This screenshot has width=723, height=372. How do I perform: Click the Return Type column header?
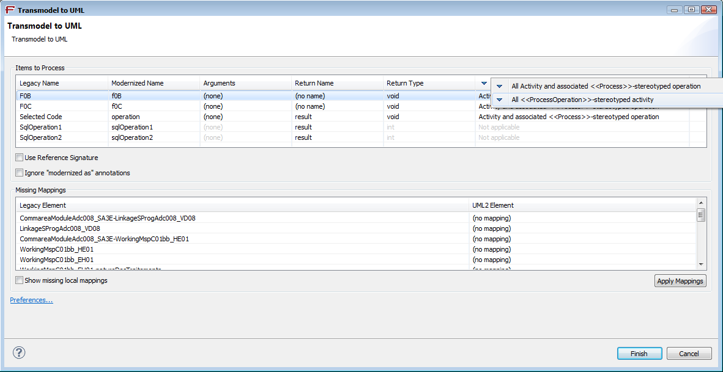click(429, 83)
